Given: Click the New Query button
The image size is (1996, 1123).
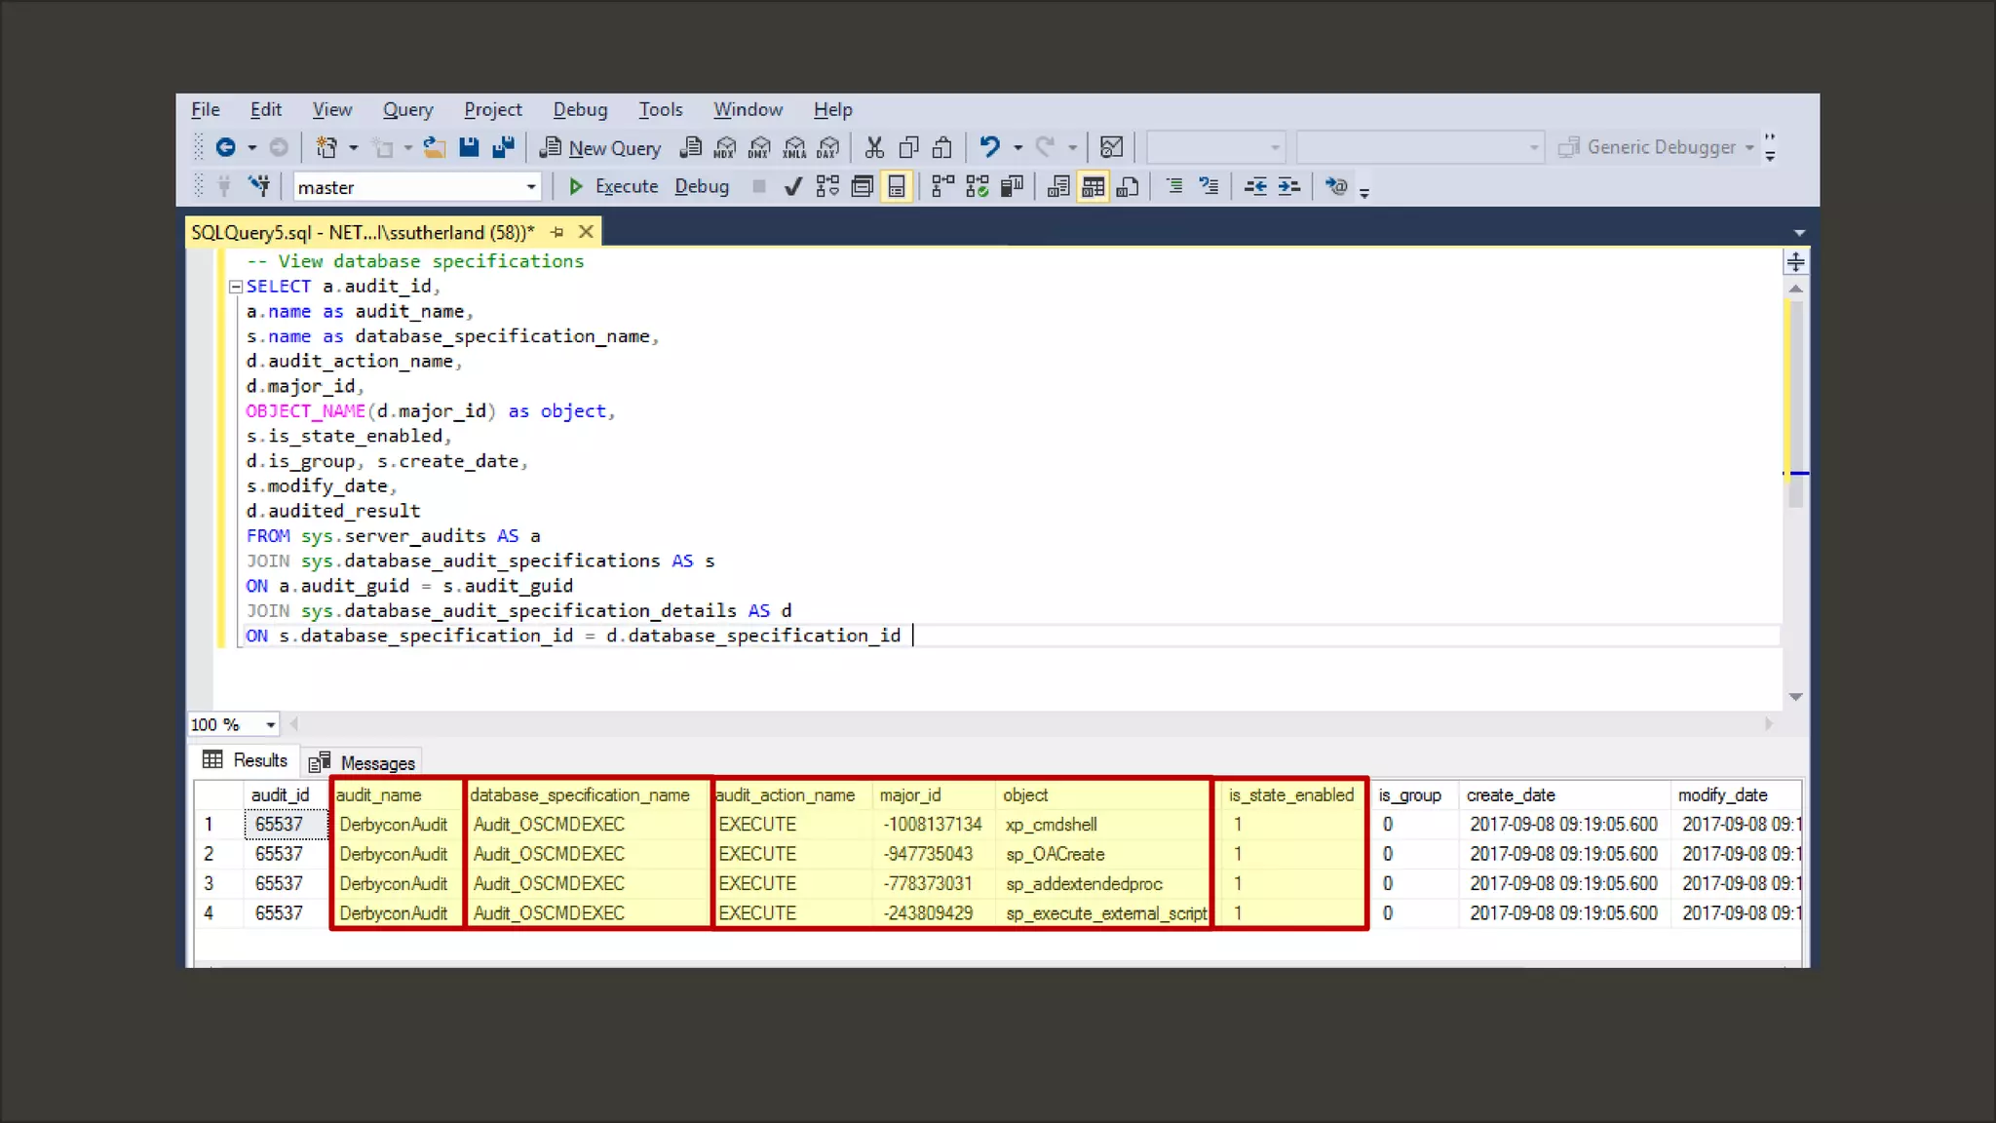Looking at the screenshot, I should (601, 147).
